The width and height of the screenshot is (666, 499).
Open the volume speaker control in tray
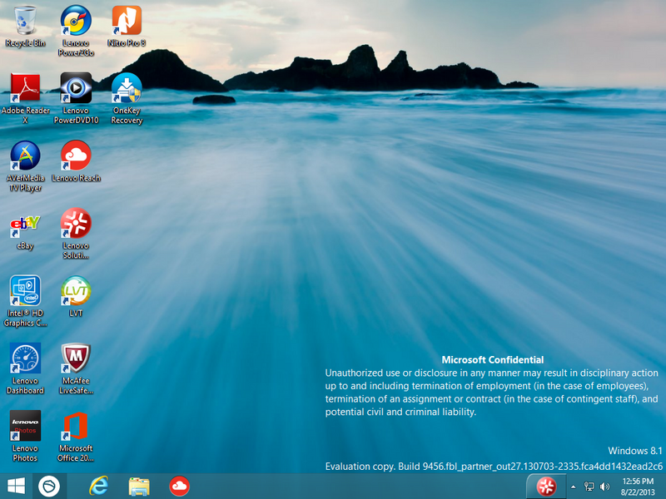[x=604, y=487]
